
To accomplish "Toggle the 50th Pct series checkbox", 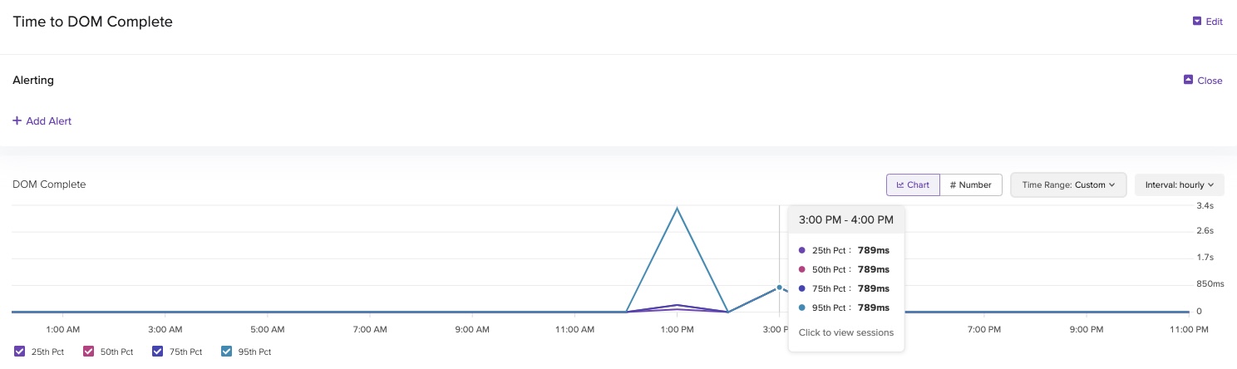I will pos(89,351).
